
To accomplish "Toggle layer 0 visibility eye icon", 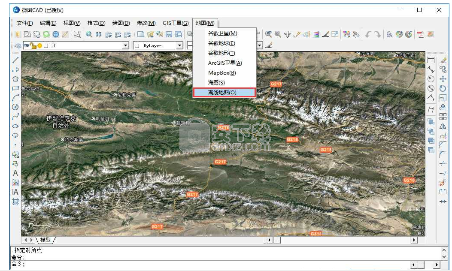I will [27, 45].
